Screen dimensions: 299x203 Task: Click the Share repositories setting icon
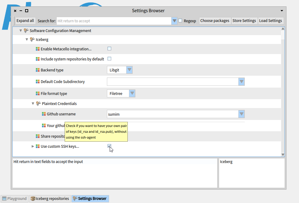point(38,136)
